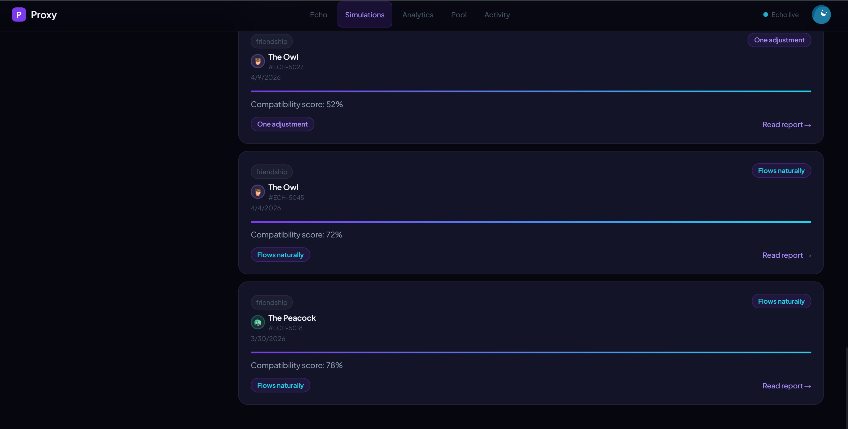848x429 pixels.
Task: Click One adjustment badge below 52% score
Action: coord(282,124)
